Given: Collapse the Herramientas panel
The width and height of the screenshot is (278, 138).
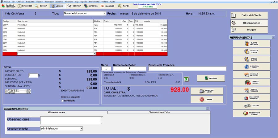Looking at the screenshot, I should pos(273,37).
